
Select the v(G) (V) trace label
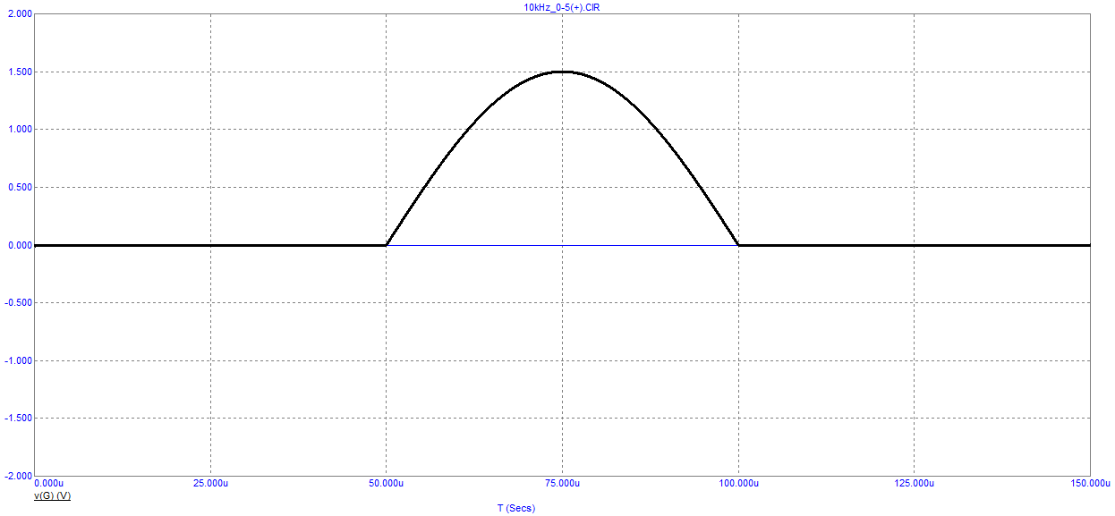tap(52, 495)
